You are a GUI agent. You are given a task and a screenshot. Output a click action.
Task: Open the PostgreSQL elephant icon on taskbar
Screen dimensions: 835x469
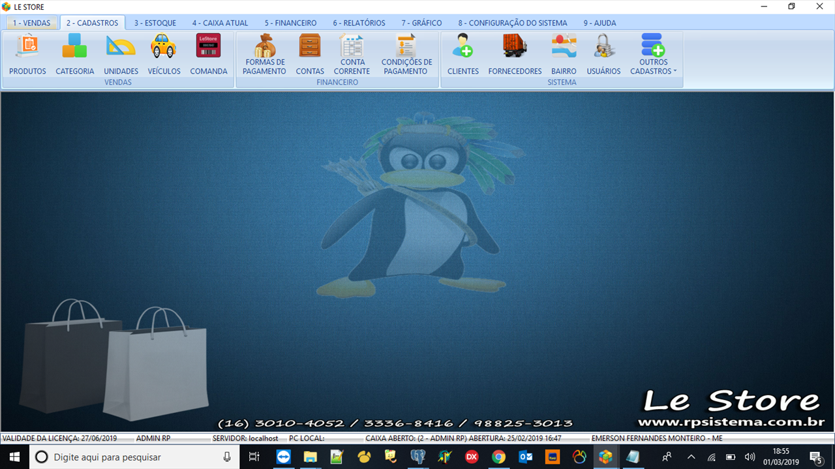[x=417, y=457]
